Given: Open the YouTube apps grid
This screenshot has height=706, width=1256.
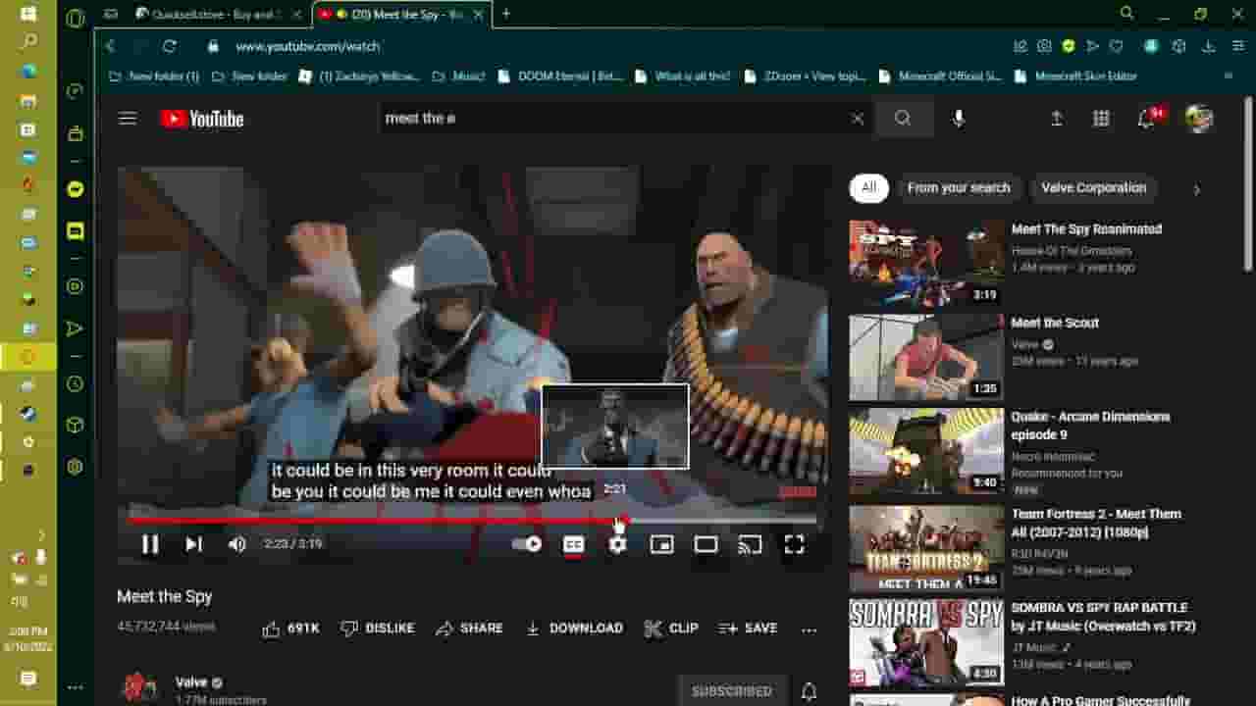Looking at the screenshot, I should click(1101, 119).
